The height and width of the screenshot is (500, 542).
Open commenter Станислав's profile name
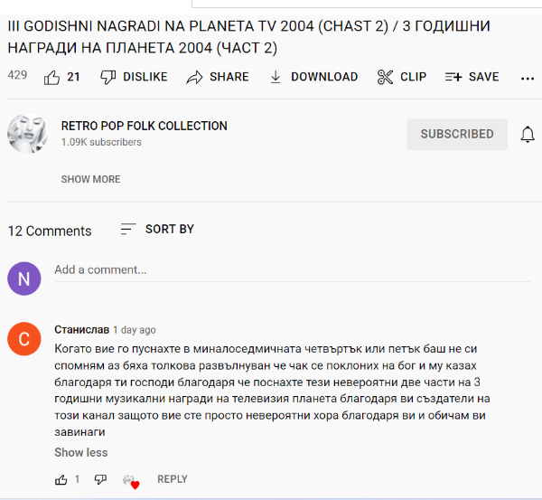click(81, 330)
